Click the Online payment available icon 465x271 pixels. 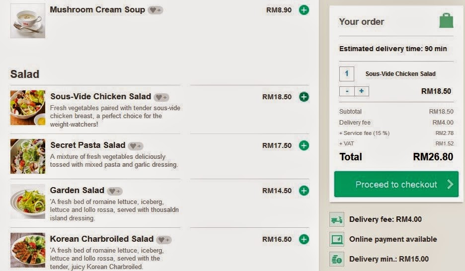[x=337, y=239]
